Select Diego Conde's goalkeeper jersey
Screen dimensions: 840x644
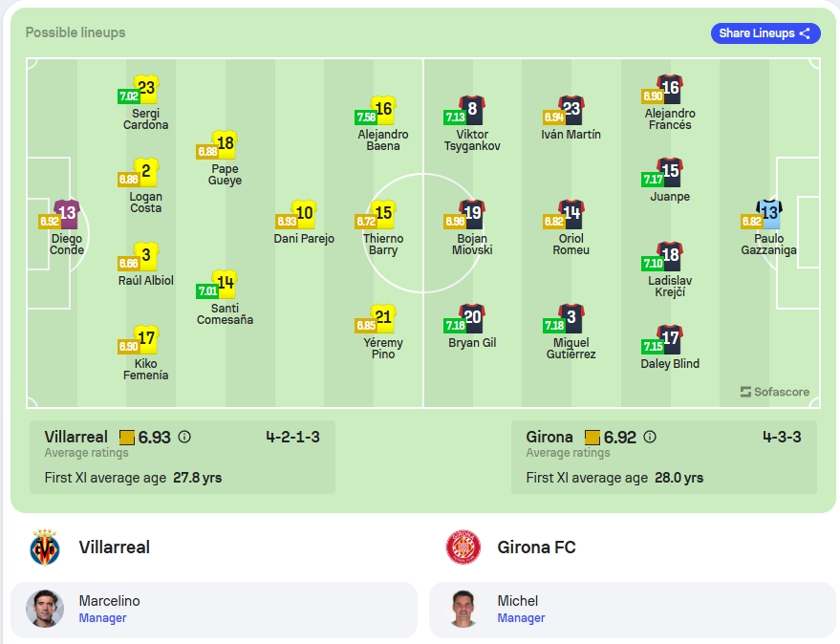pos(67,214)
